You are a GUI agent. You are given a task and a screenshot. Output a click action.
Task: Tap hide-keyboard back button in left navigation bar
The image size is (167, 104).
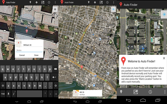pos(17,102)
